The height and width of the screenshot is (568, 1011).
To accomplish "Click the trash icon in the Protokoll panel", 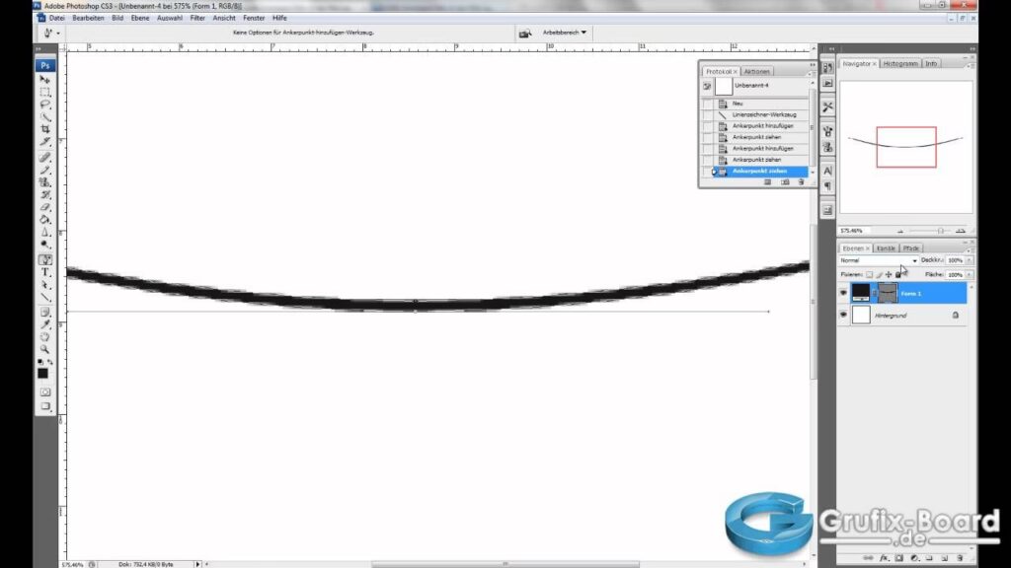I will (x=801, y=181).
